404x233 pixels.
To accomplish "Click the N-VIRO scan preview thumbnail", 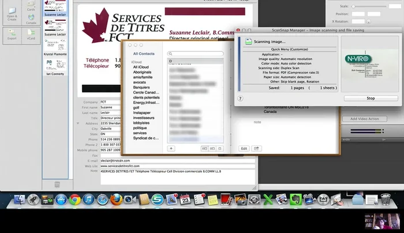I will point(370,64).
